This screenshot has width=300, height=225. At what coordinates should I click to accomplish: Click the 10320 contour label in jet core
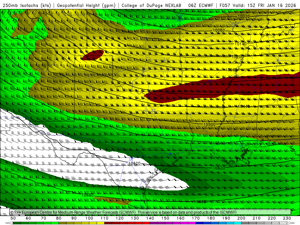tap(225, 82)
